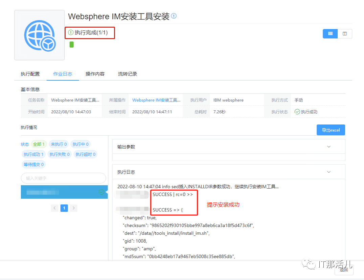Click the 手动 execution mode value

point(298,100)
